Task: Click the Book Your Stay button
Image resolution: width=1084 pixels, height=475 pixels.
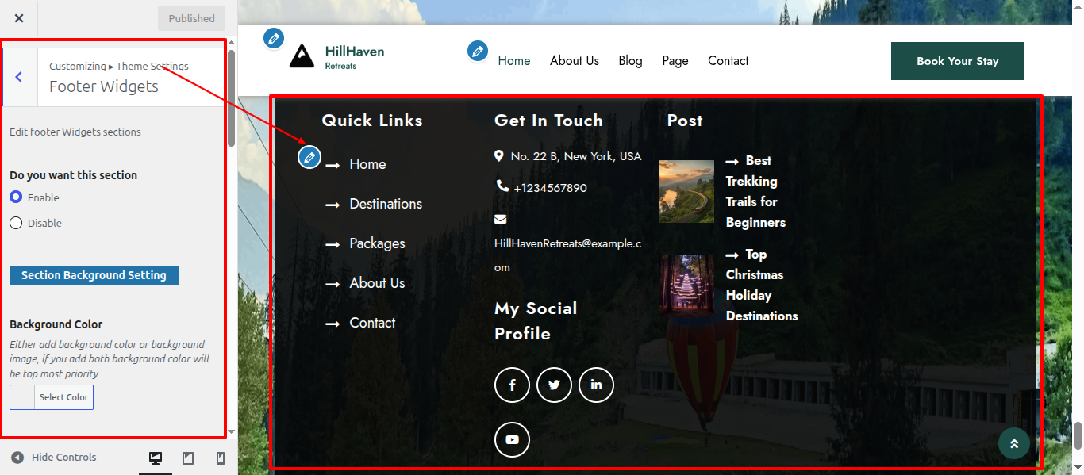Action: tap(958, 61)
